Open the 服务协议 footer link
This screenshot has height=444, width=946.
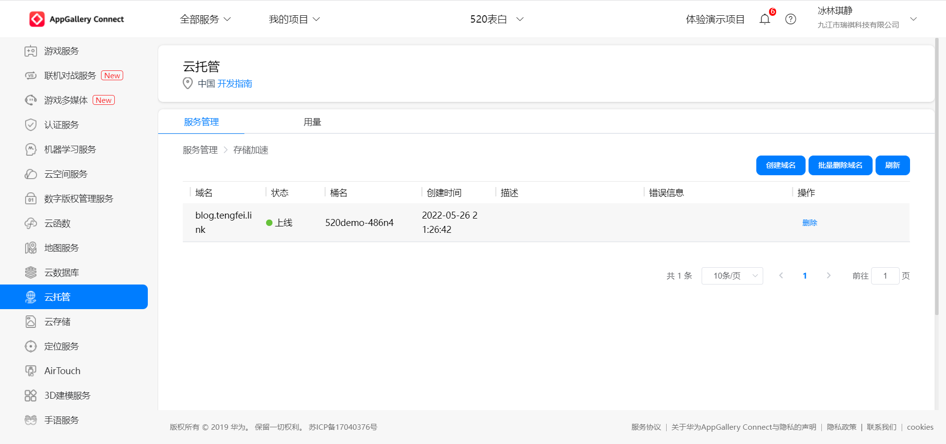click(646, 427)
